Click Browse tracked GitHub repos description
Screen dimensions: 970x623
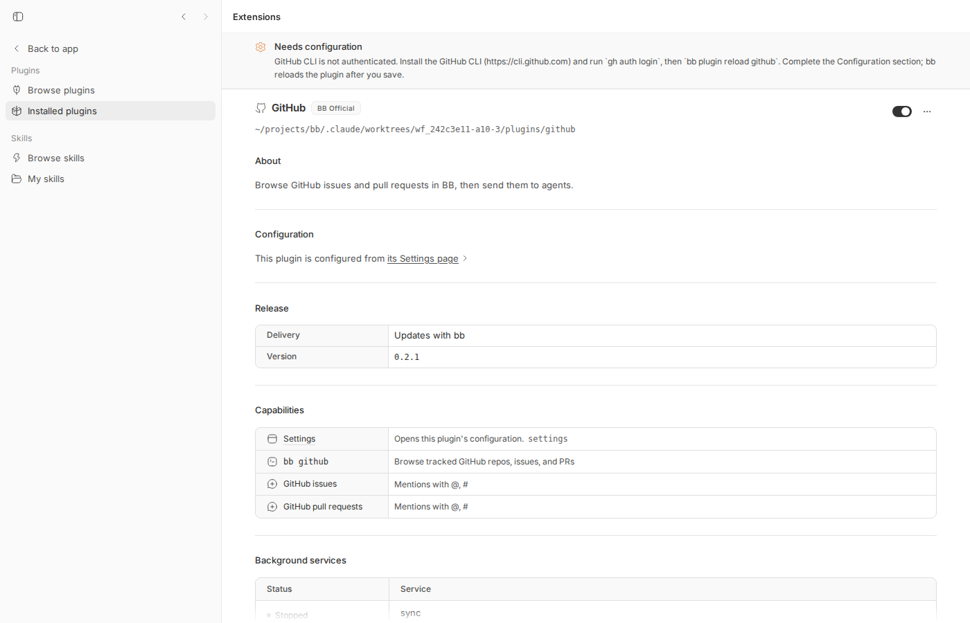(484, 462)
